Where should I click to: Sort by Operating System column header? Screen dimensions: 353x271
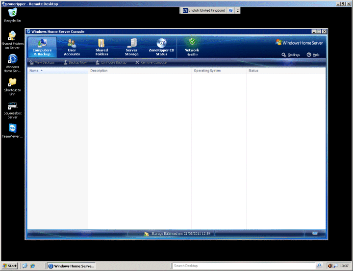point(219,71)
